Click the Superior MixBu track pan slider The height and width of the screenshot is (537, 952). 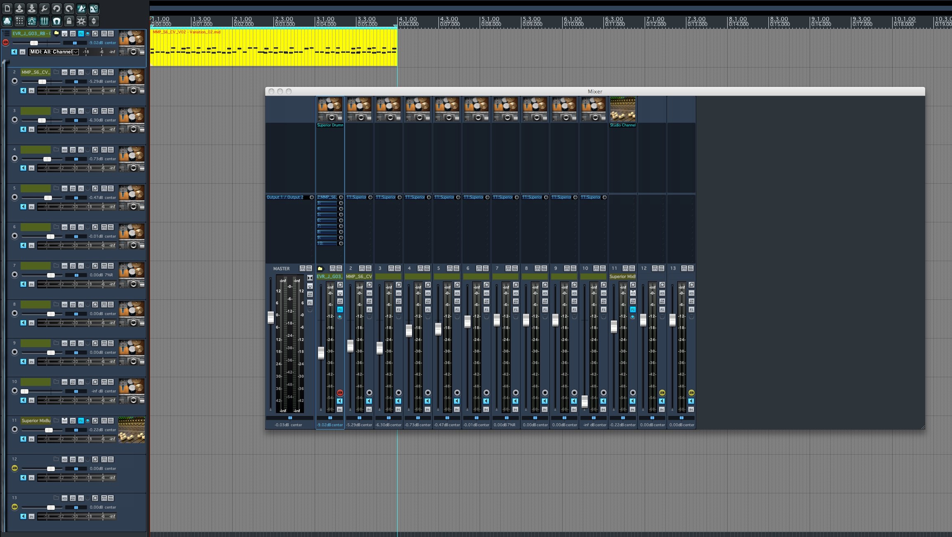coord(76,430)
